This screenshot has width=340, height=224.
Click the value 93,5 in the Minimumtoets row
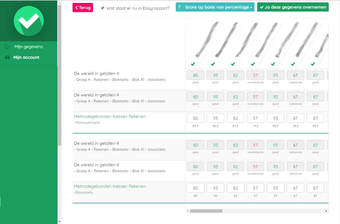(315, 126)
